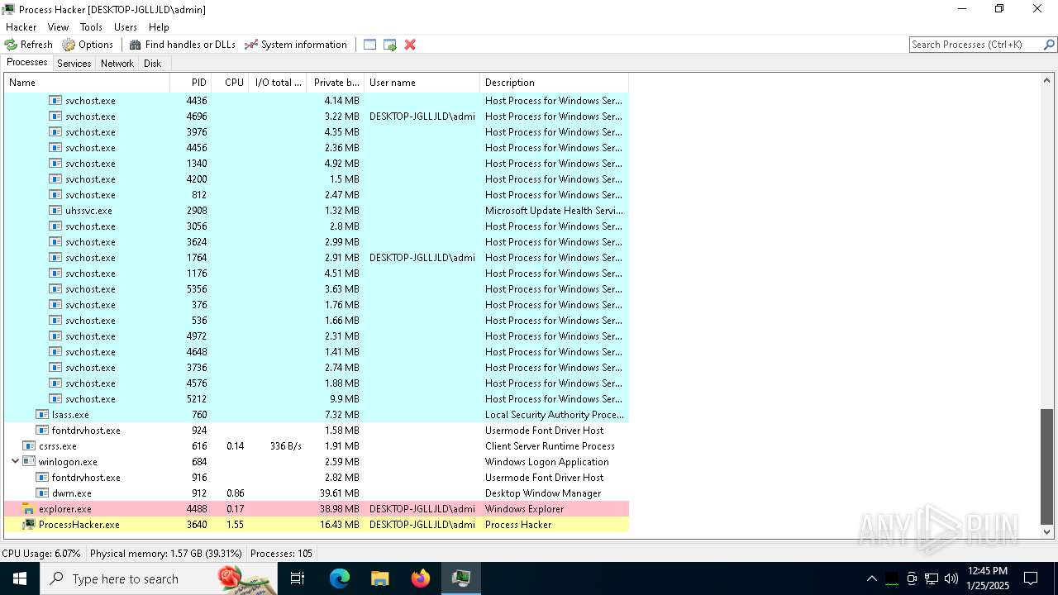Click Microsoft Update Health Service description
Viewport: 1058px width, 595px height.
pyautogui.click(x=554, y=211)
